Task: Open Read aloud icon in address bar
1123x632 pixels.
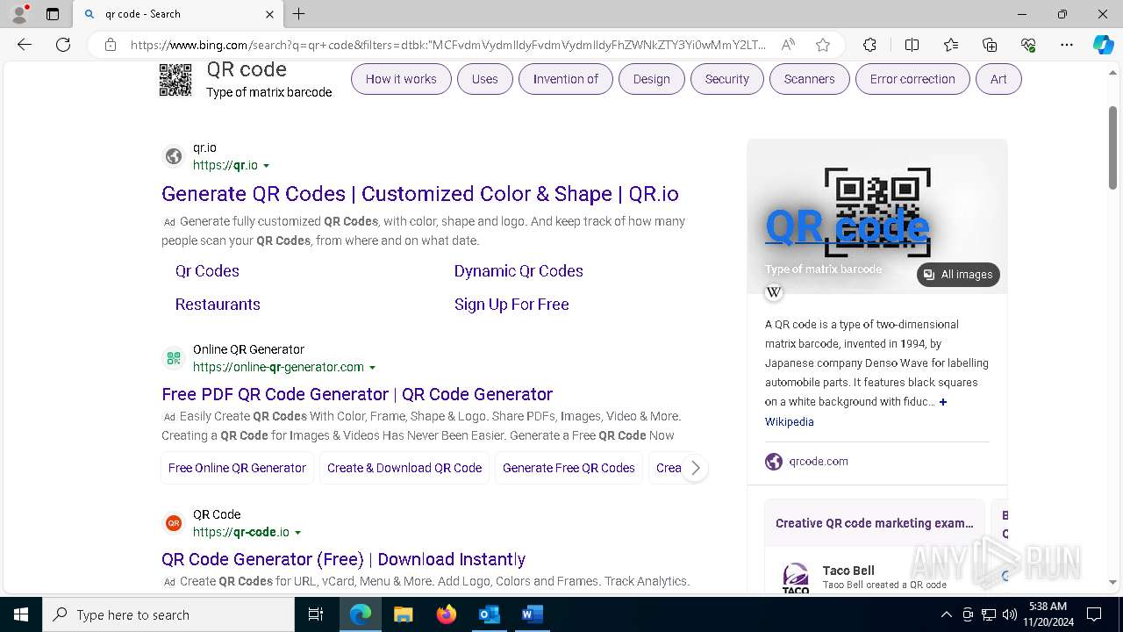Action: click(x=788, y=45)
